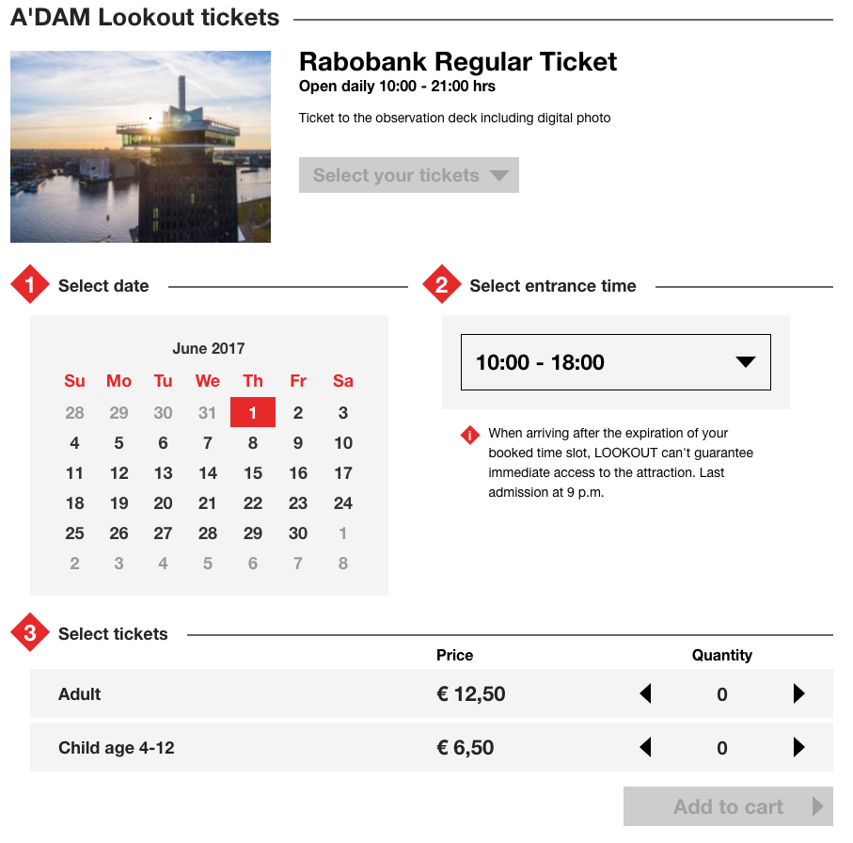Screen dimensions: 853x843
Task: Select Saturday June 10
Action: click(x=343, y=443)
